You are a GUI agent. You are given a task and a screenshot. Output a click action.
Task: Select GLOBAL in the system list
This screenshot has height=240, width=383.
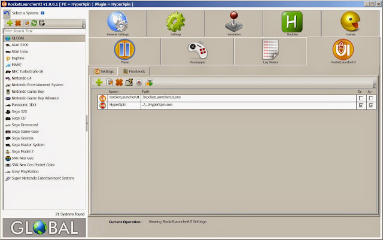point(44,38)
